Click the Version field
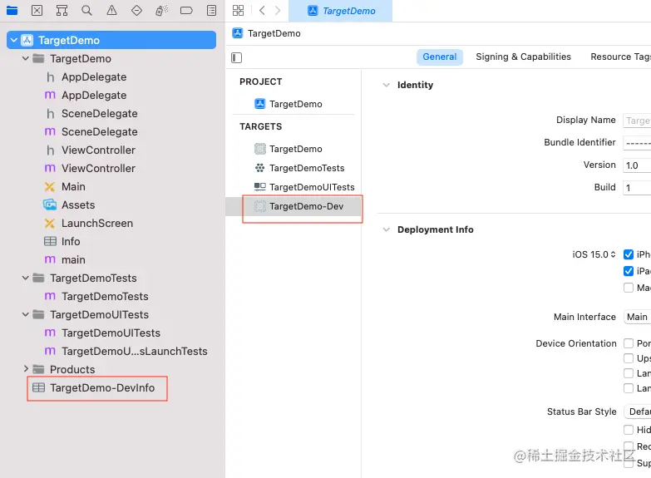Viewport: 651px width, 478px height. (637, 165)
